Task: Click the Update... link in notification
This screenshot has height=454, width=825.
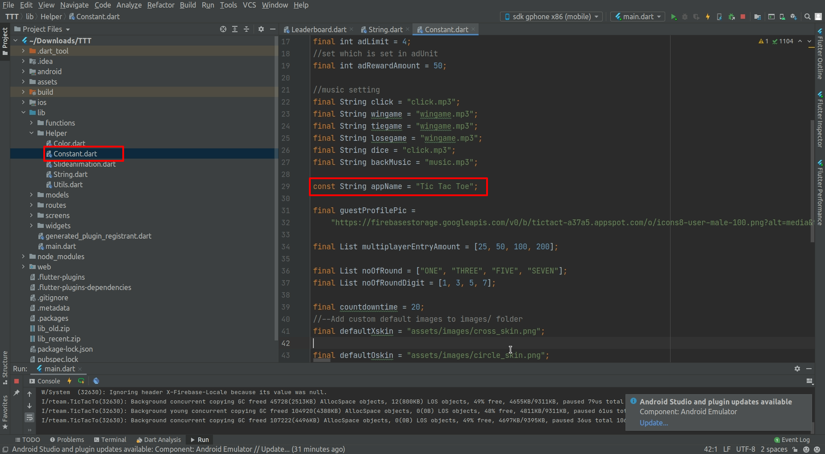Action: pyautogui.click(x=654, y=423)
